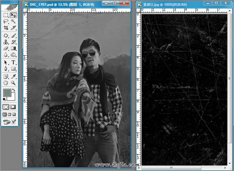The image size is (234, 171).
Task: Switch to Full Screen mode
Action: [14, 114]
